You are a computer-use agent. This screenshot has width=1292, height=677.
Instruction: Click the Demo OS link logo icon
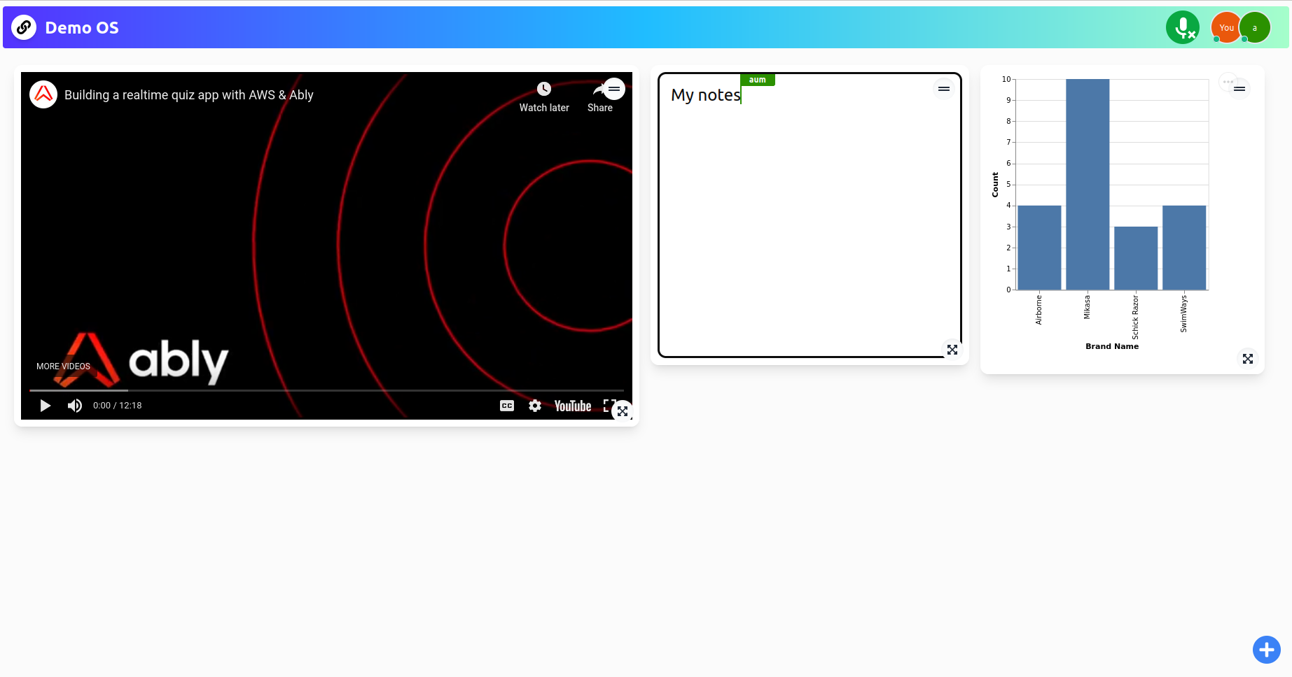(x=24, y=27)
